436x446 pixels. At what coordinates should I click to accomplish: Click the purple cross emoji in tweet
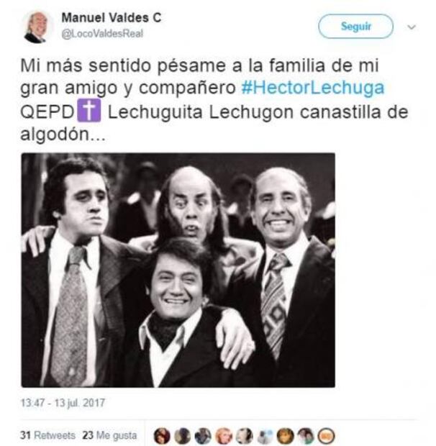(x=89, y=110)
